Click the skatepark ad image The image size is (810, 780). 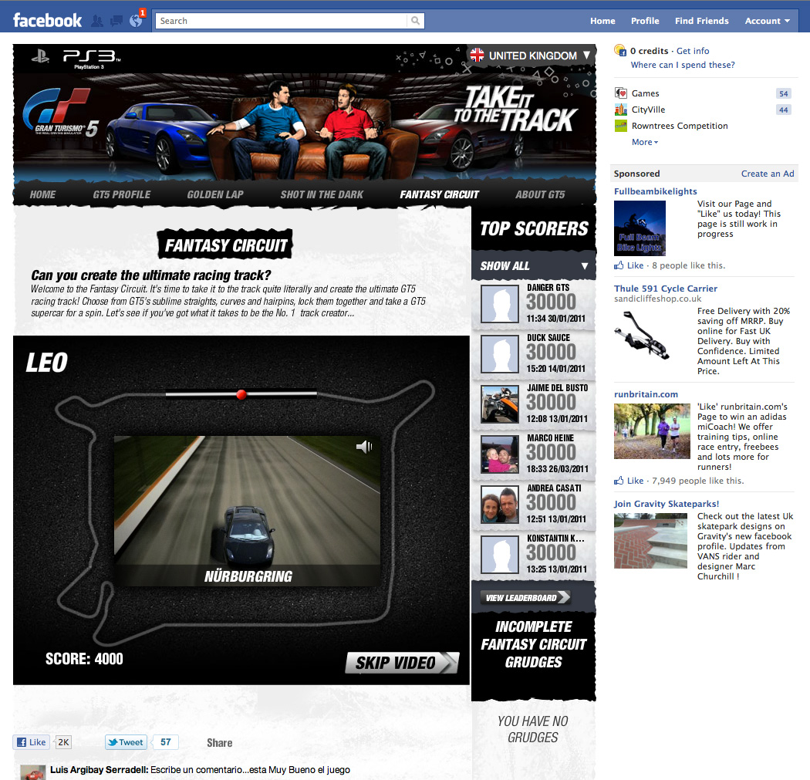[650, 540]
